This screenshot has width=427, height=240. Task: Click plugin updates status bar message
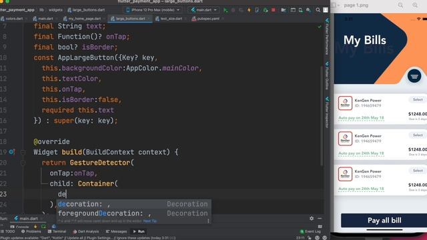(87, 238)
